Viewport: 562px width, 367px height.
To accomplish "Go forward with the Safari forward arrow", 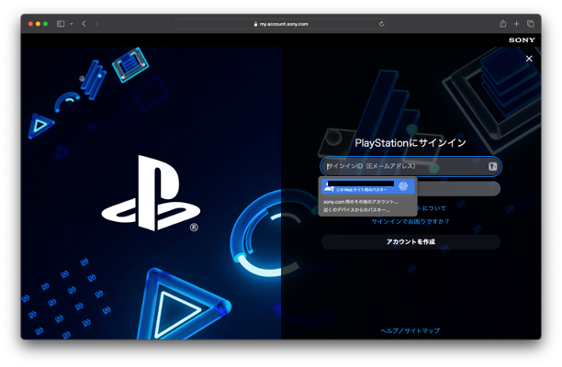I will [x=96, y=24].
